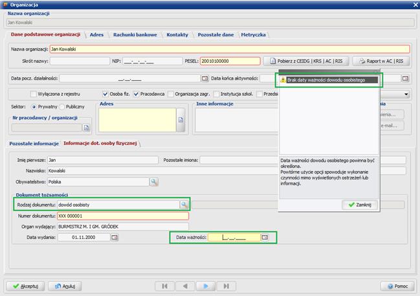The height and width of the screenshot is (296, 420).
Task: Switch to Dane podstawowe organizacji tab
Action: coord(45,34)
